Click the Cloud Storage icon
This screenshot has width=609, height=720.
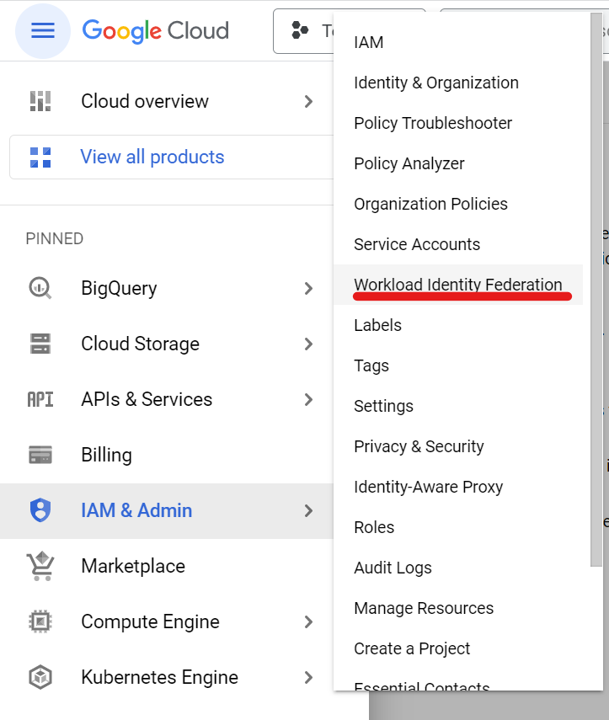pyautogui.click(x=40, y=344)
